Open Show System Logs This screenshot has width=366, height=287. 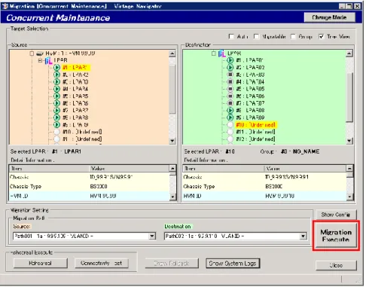233,264
